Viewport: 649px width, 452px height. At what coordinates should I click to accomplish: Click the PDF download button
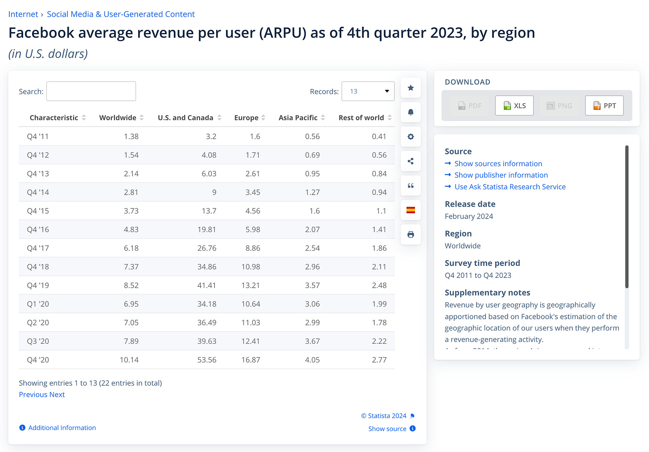pos(469,106)
